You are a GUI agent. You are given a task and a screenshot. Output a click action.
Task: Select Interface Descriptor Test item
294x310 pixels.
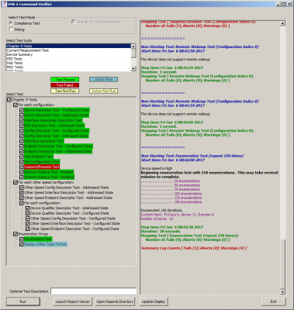coord(44,141)
